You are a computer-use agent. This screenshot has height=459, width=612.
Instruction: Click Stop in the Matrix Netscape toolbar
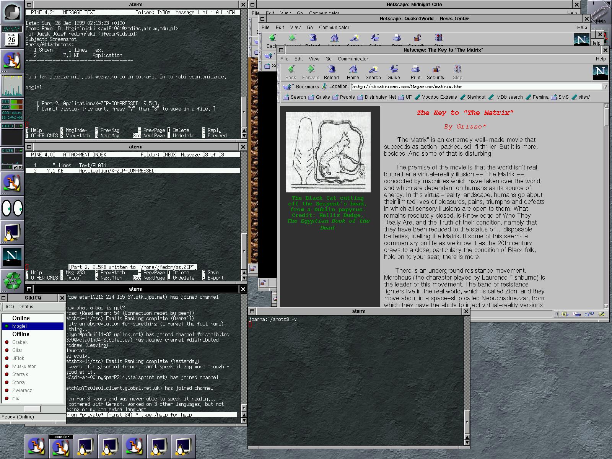tap(457, 72)
